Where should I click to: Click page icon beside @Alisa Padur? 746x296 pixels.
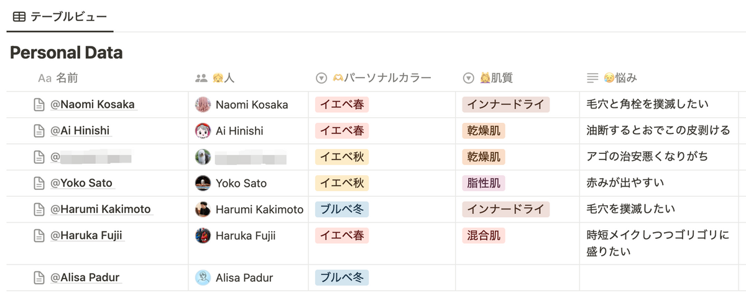(40, 277)
